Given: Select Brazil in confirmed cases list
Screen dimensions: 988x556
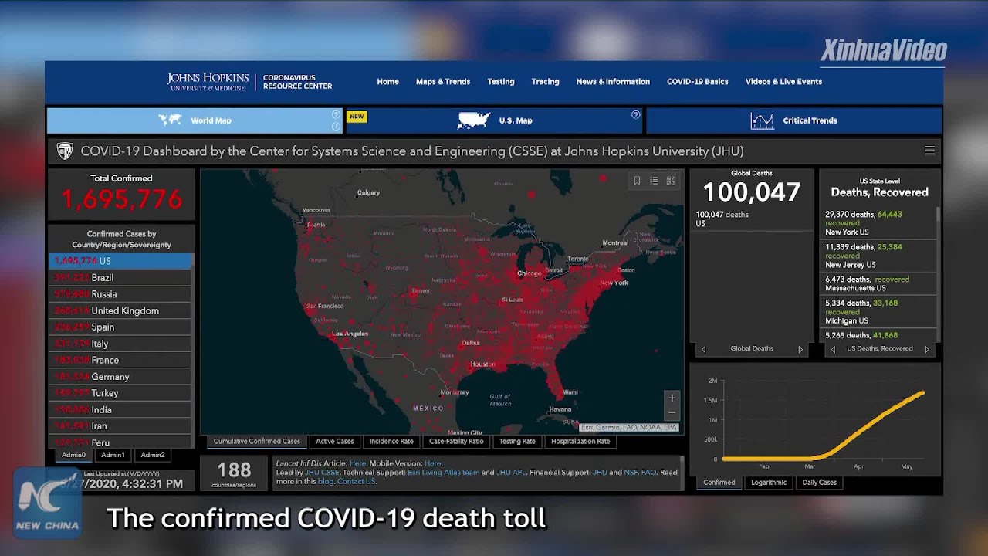Looking at the screenshot, I should (x=120, y=278).
